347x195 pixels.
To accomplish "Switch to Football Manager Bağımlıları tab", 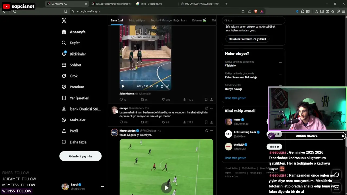I will pos(169,20).
